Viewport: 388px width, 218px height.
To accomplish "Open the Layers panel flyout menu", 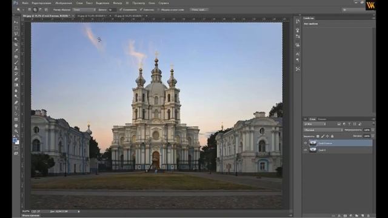I will [x=373, y=119].
